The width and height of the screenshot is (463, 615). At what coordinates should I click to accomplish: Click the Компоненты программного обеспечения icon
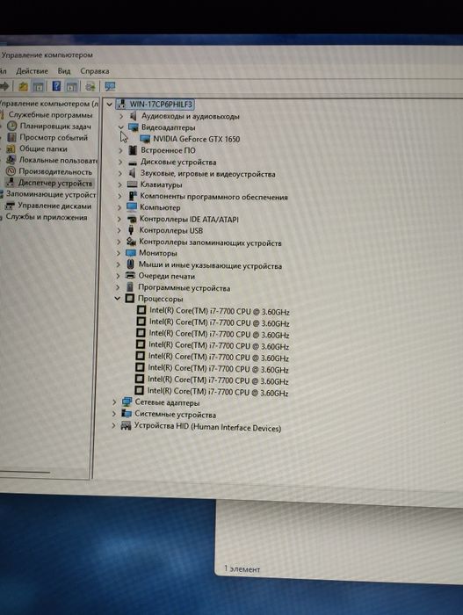tap(133, 196)
